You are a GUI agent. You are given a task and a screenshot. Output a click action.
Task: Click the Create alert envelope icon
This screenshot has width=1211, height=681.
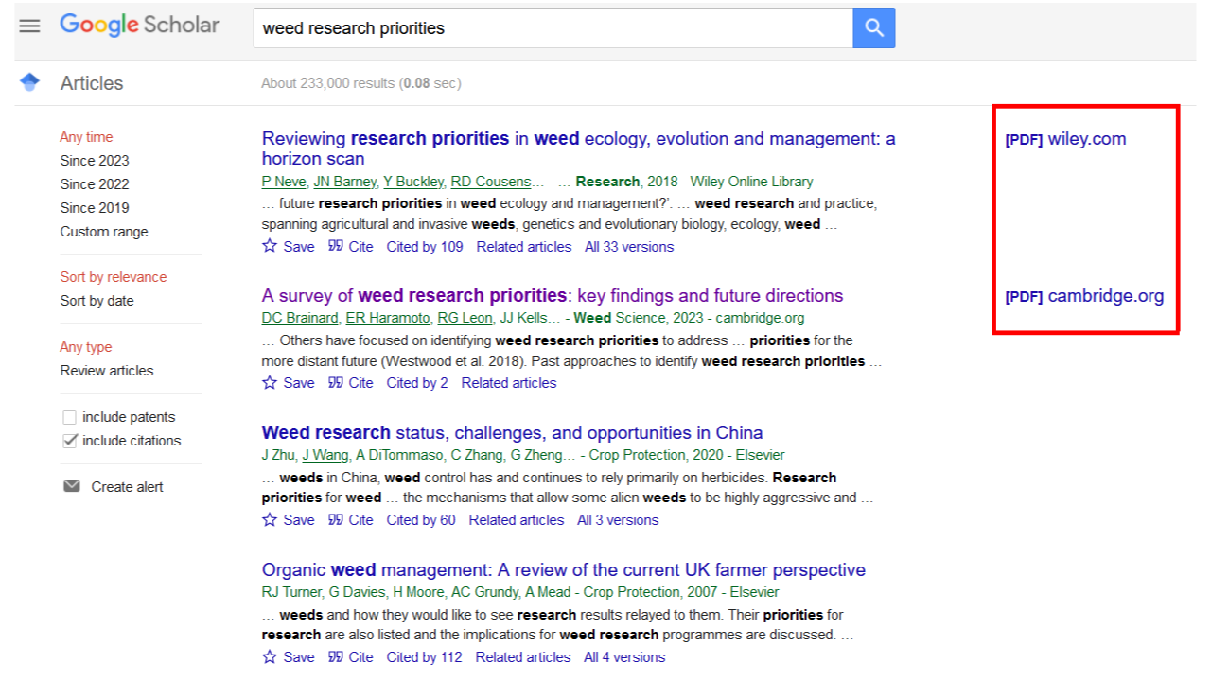point(72,486)
